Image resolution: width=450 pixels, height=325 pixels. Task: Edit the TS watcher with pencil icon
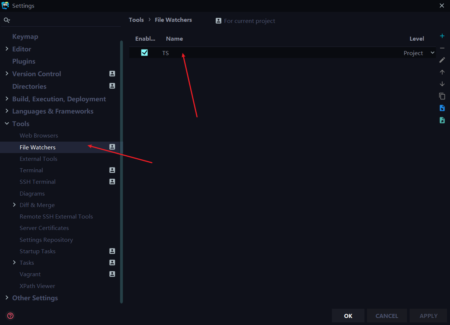coord(442,60)
